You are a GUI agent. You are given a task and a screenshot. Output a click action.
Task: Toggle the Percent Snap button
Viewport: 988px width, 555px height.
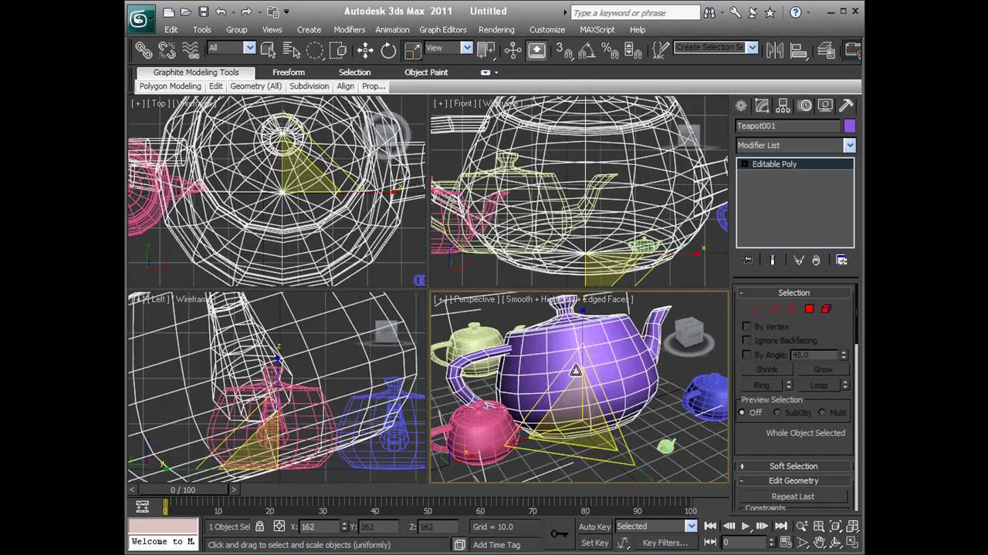610,50
